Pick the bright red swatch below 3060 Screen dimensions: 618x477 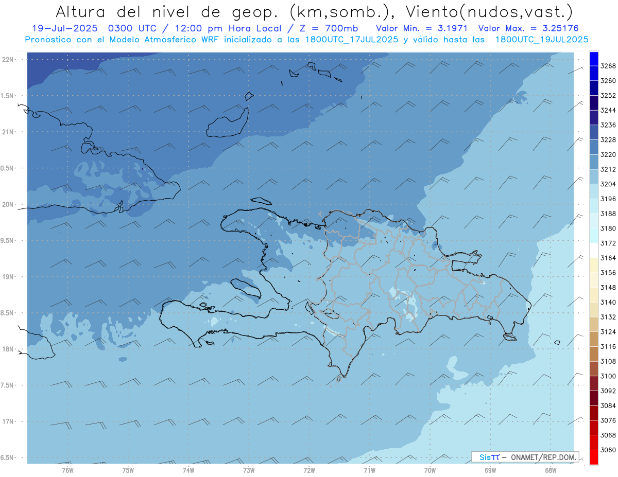click(593, 456)
